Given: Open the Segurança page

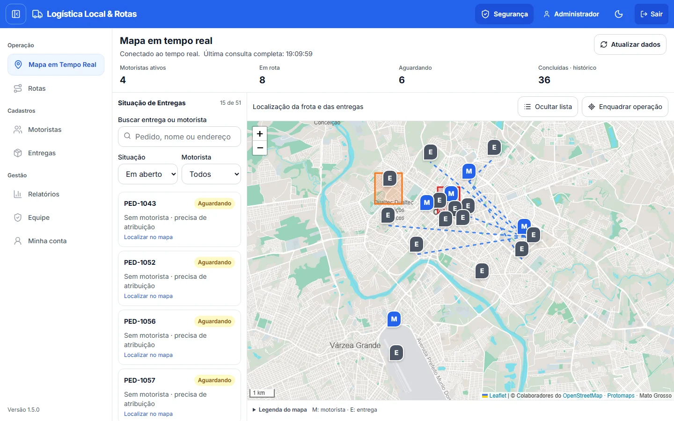Looking at the screenshot, I should tap(504, 14).
